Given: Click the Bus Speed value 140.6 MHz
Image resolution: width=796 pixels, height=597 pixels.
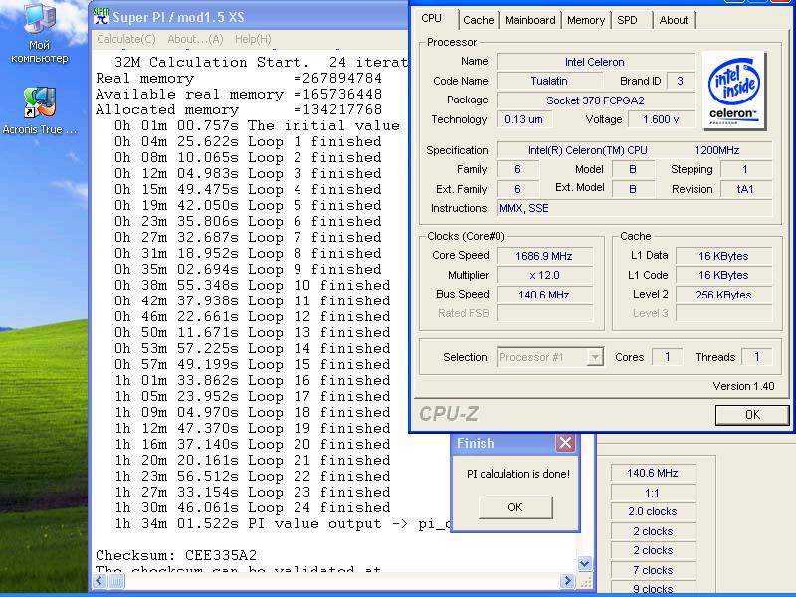Looking at the screenshot, I should pyautogui.click(x=544, y=295).
